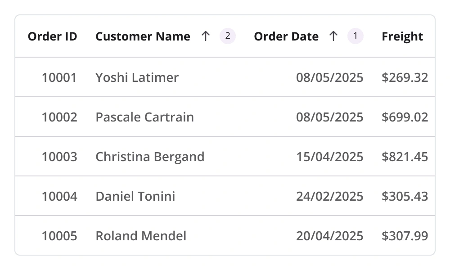This screenshot has width=450, height=270.
Task: Click the Christina Bergand name cell
Action: pyautogui.click(x=150, y=157)
